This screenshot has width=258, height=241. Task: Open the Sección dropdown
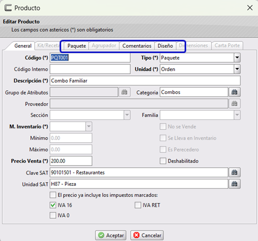(x=127, y=115)
